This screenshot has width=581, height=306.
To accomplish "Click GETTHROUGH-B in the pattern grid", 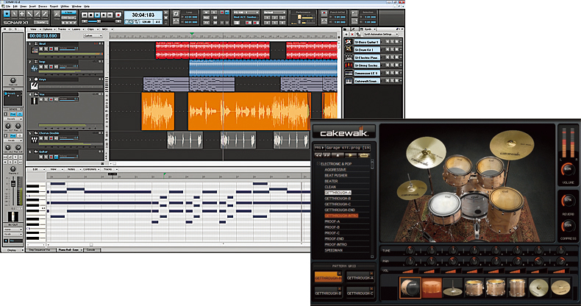I will 328,291.
